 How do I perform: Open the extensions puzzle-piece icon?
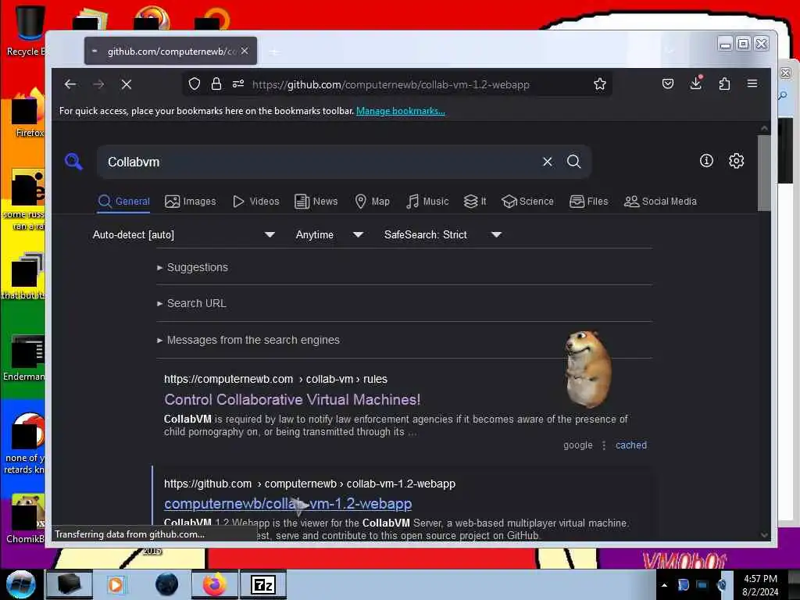724,84
